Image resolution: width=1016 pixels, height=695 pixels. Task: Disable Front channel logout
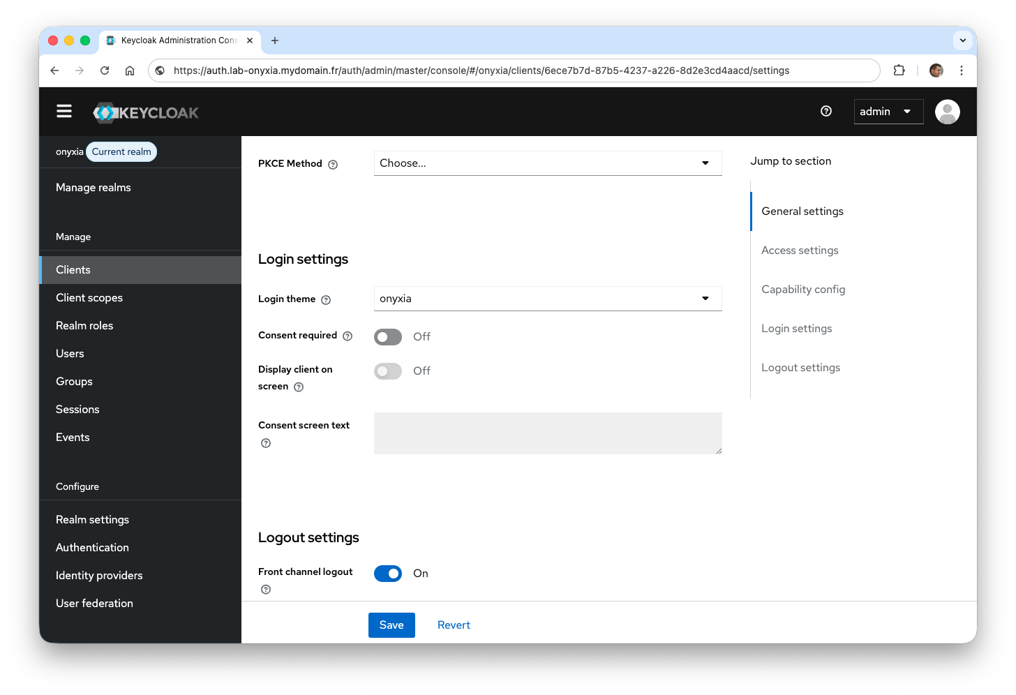(388, 573)
